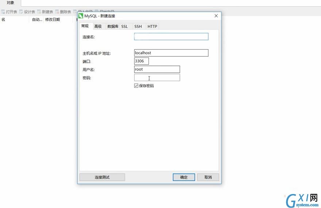Click the localhost host name field

[x=171, y=53]
